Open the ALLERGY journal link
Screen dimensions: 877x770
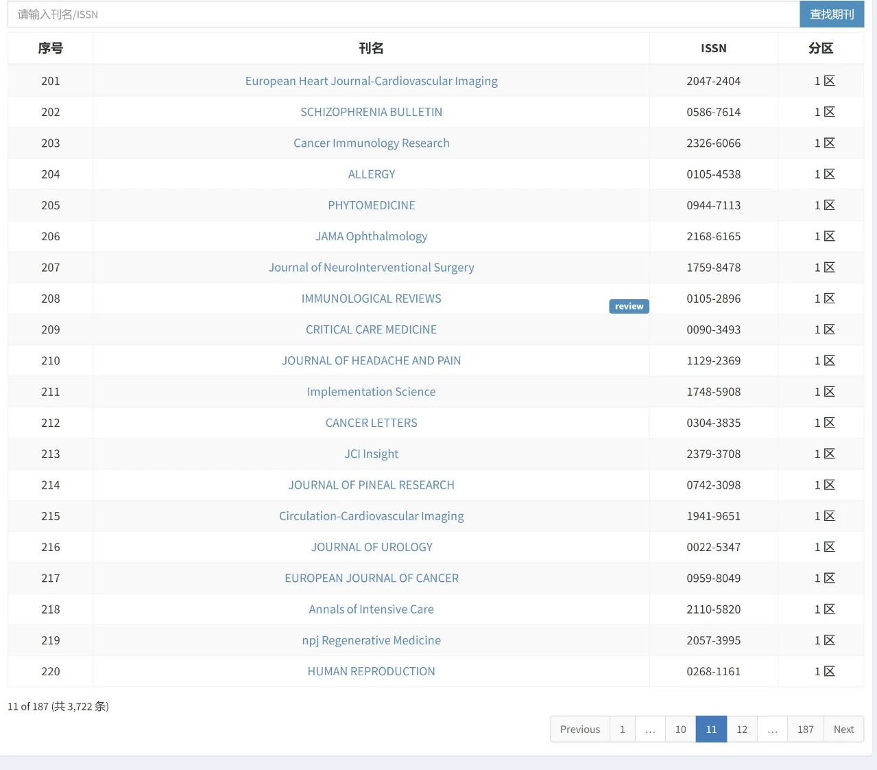point(371,174)
